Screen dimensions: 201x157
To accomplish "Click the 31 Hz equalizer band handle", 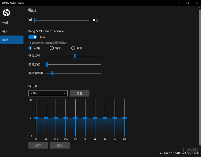I will [x=36, y=118].
